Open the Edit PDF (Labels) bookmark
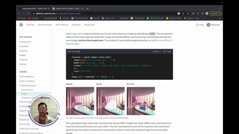This screenshot has height=134, width=239. click(x=155, y=18)
